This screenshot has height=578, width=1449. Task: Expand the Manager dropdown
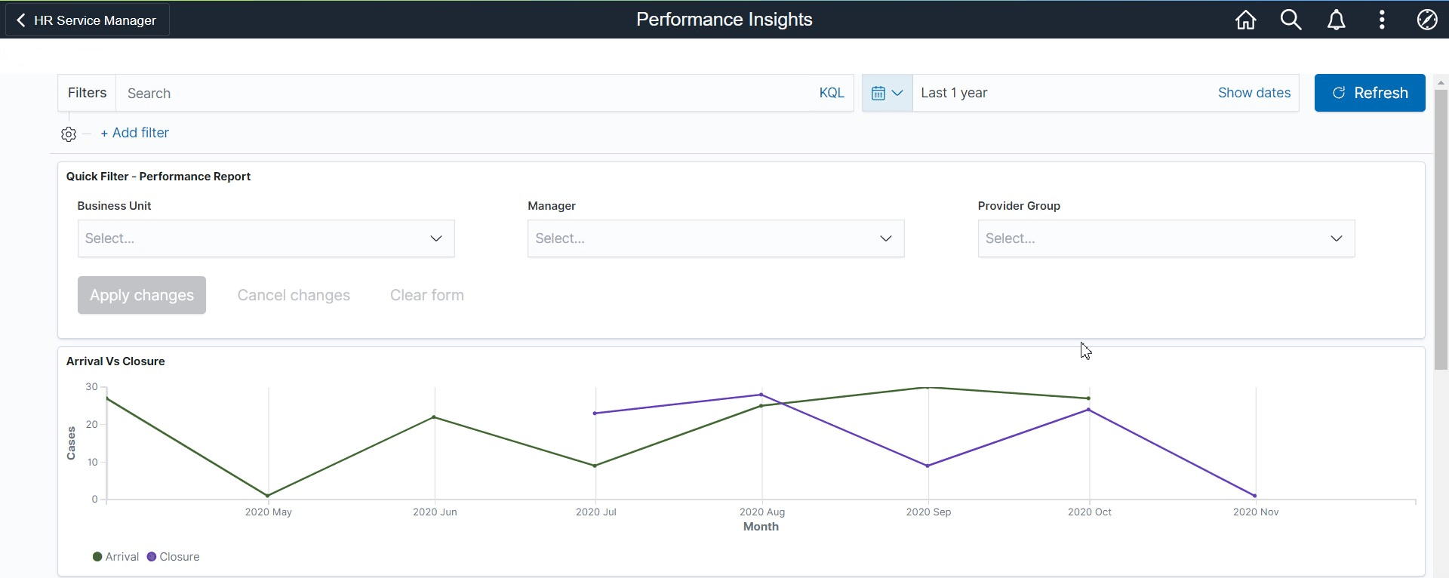(716, 238)
